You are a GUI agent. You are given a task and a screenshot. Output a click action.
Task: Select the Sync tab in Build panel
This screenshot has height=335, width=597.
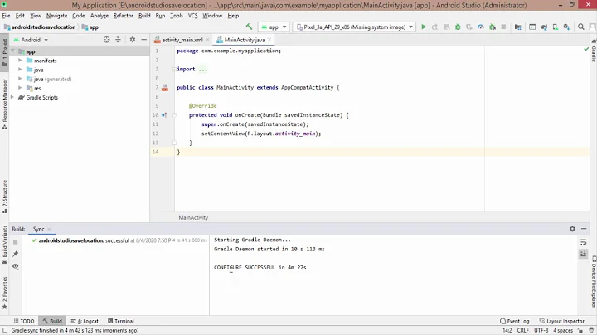pos(38,229)
